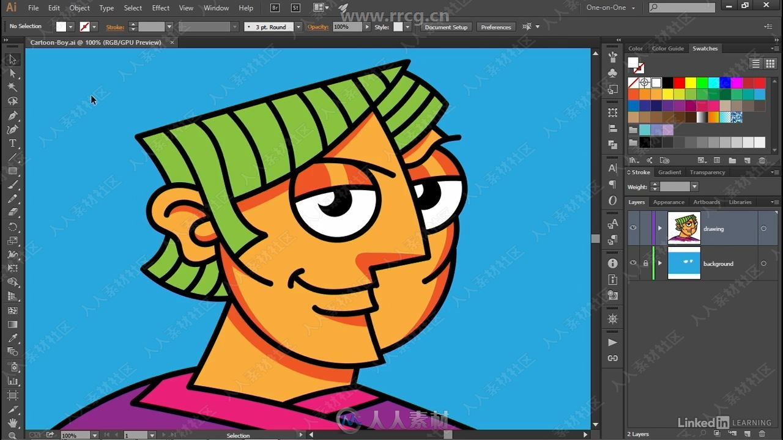The width and height of the screenshot is (783, 440).
Task: Select the Gradient tool
Action: tap(12, 324)
